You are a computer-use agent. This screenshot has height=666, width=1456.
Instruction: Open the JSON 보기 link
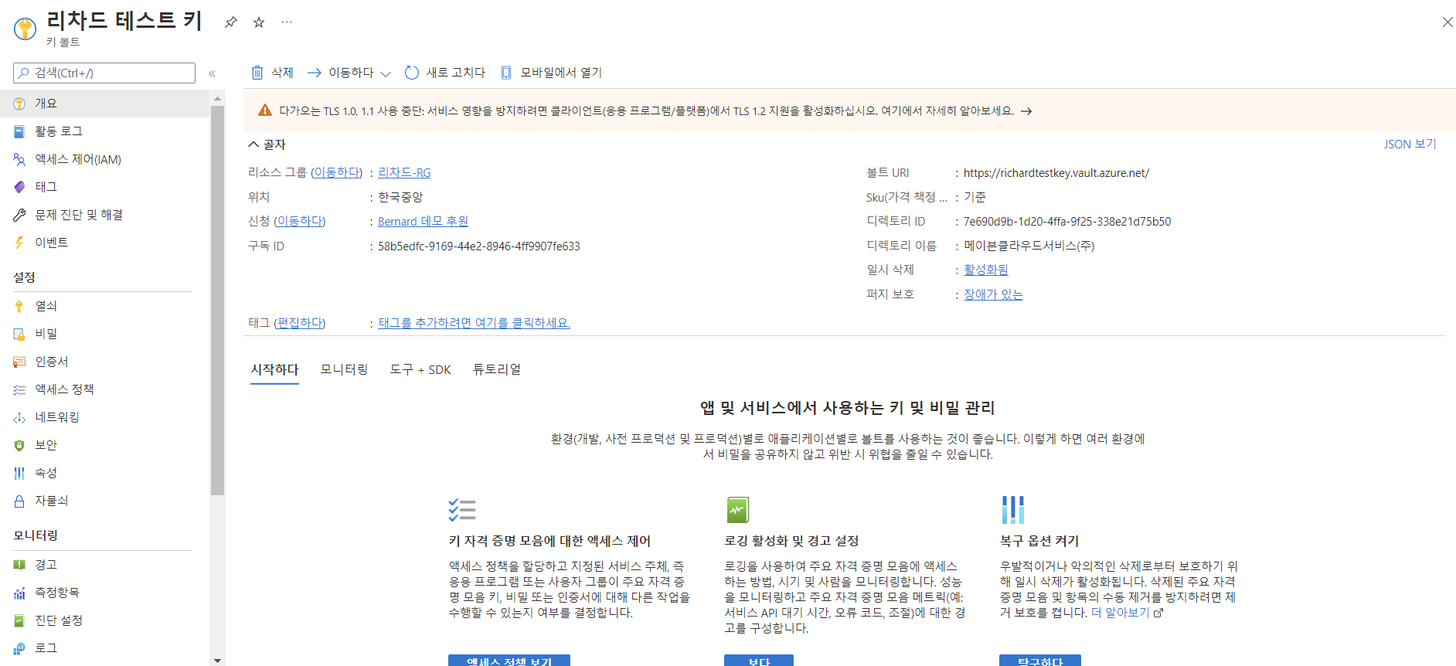click(1410, 144)
